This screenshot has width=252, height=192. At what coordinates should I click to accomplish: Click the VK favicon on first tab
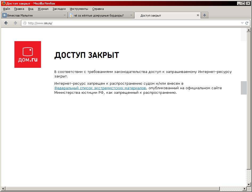5,15
